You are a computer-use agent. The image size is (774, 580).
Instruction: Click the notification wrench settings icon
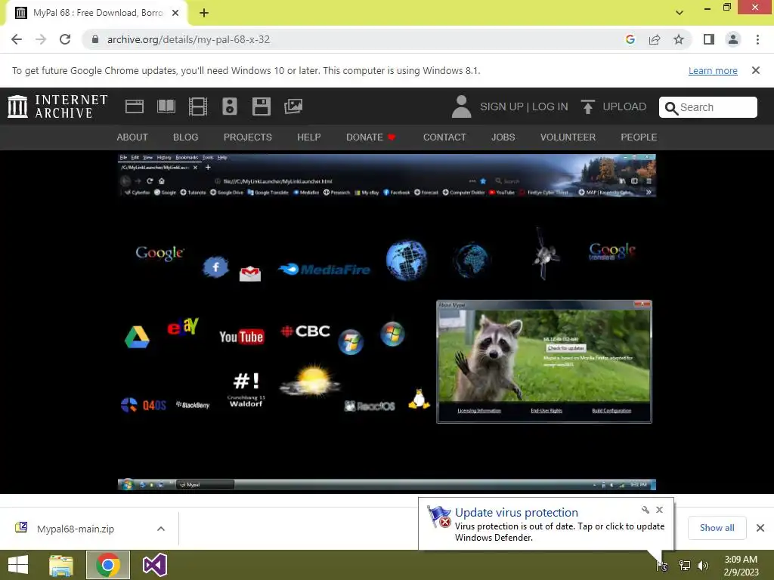[646, 510]
